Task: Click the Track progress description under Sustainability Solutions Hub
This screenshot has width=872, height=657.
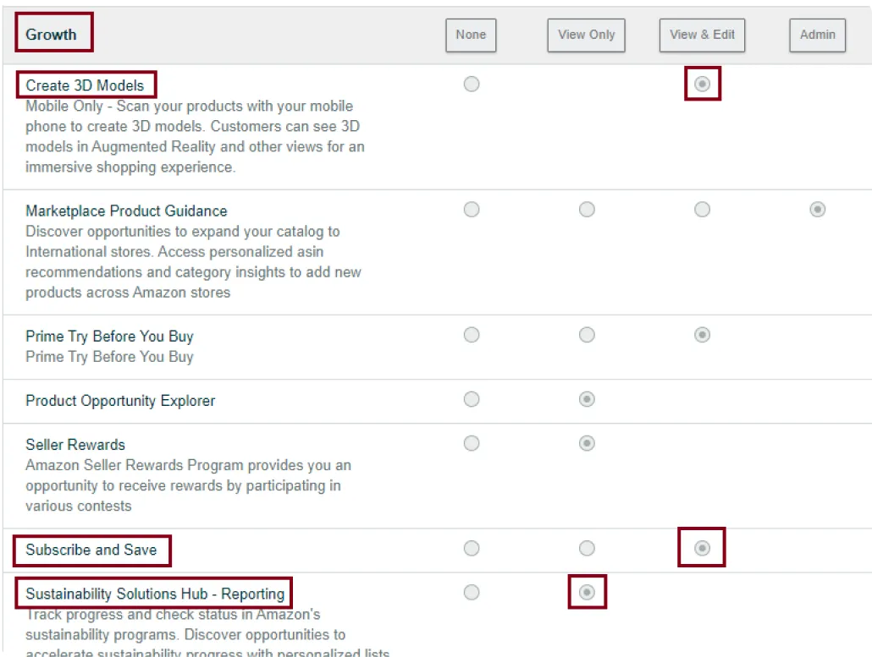Action: point(207,632)
